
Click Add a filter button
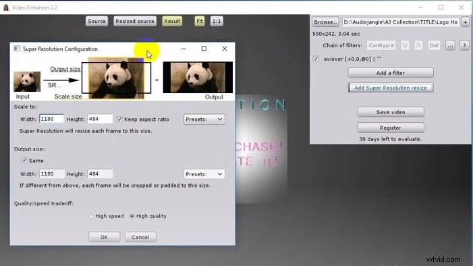pos(391,73)
